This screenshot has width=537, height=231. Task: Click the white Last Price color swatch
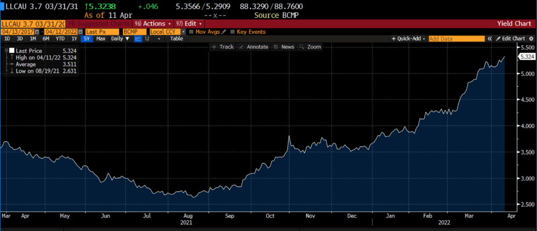pos(12,51)
